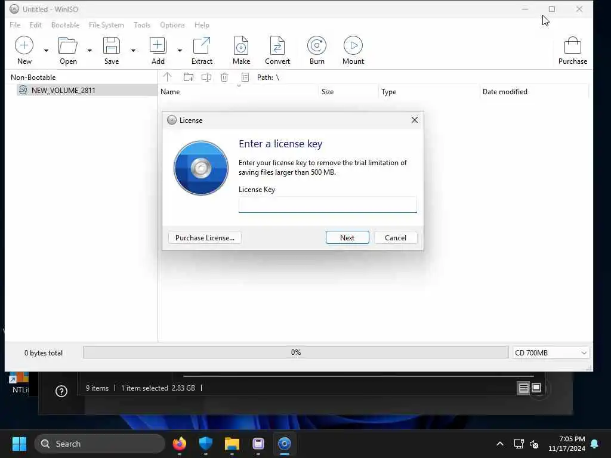The image size is (611, 458).
Task: Click the License Key input field
Action: (328, 205)
